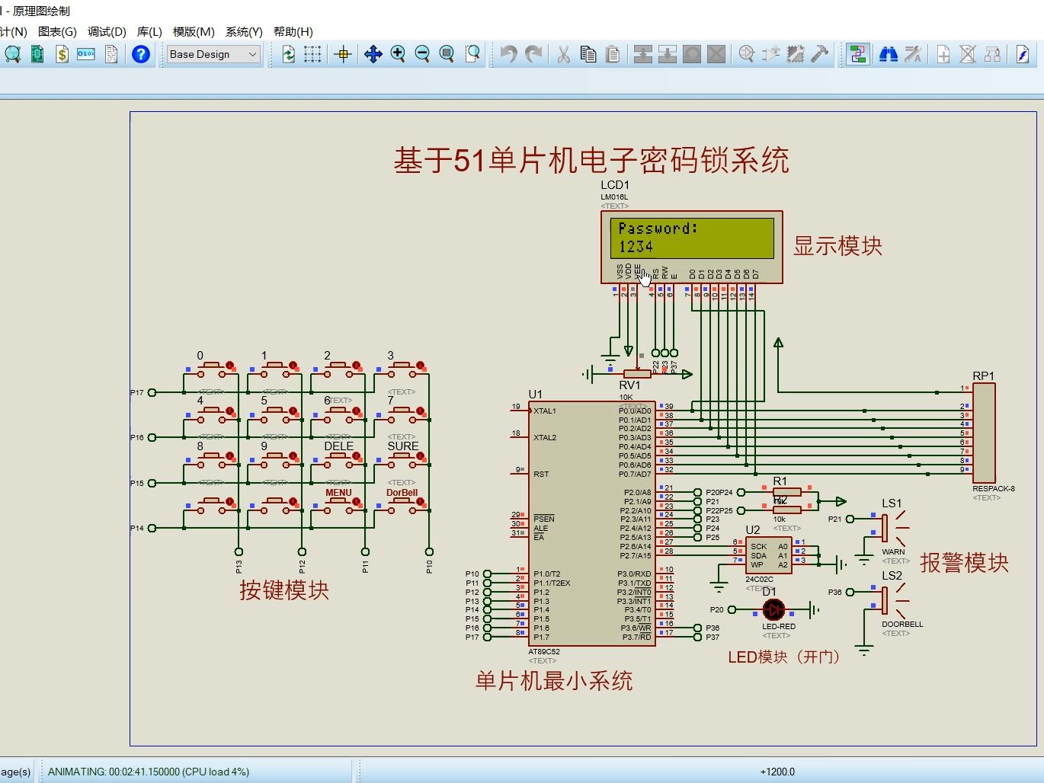Open property assignment tool icon
The height and width of the screenshot is (783, 1044).
(912, 54)
